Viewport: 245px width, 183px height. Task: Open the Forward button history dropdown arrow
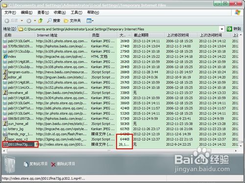point(35,20)
